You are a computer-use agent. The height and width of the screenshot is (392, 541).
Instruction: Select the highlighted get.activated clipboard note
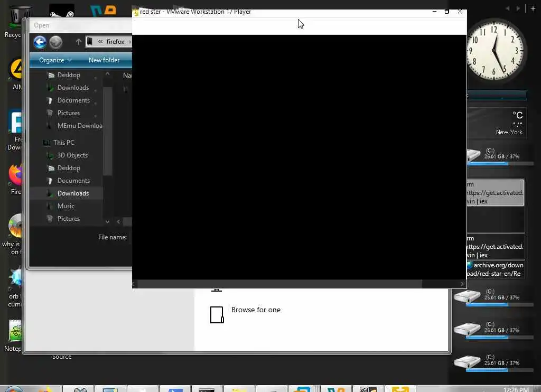pos(496,192)
